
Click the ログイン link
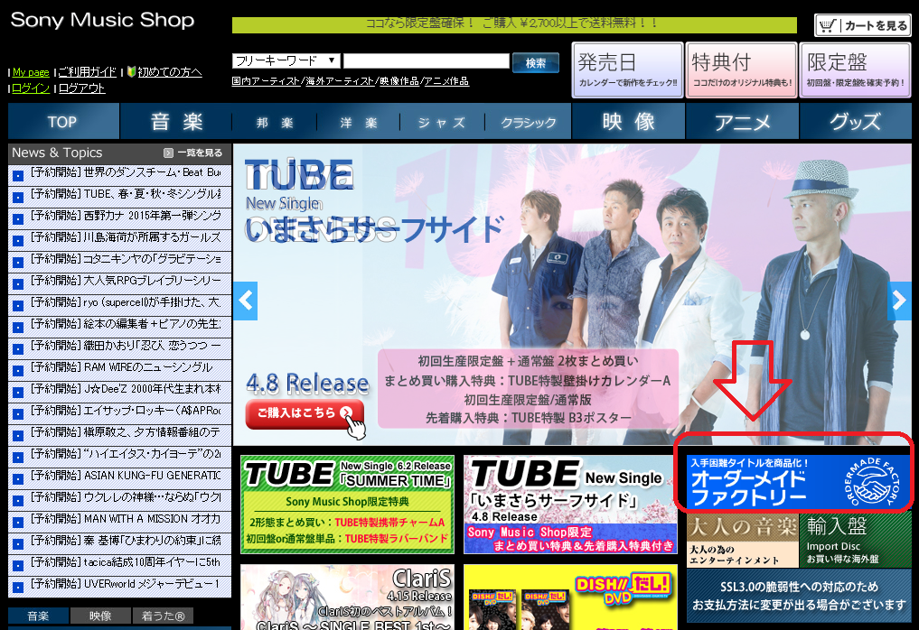click(31, 88)
